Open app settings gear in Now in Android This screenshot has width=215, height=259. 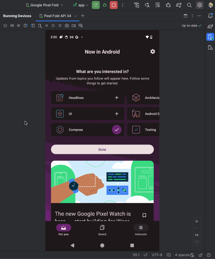153,52
